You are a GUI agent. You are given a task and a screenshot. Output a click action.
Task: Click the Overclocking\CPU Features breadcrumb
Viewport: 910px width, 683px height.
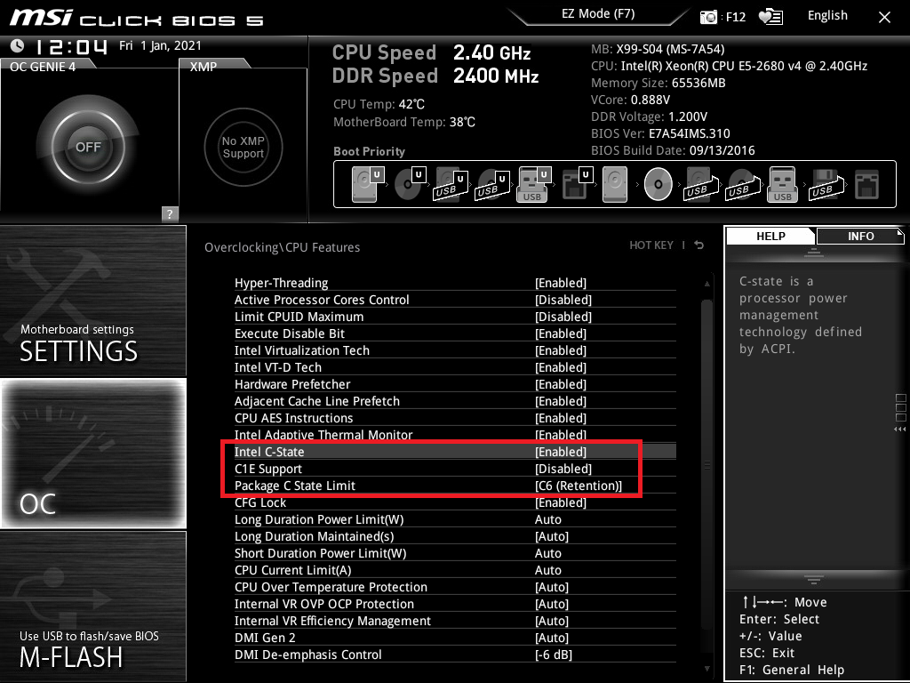click(282, 247)
